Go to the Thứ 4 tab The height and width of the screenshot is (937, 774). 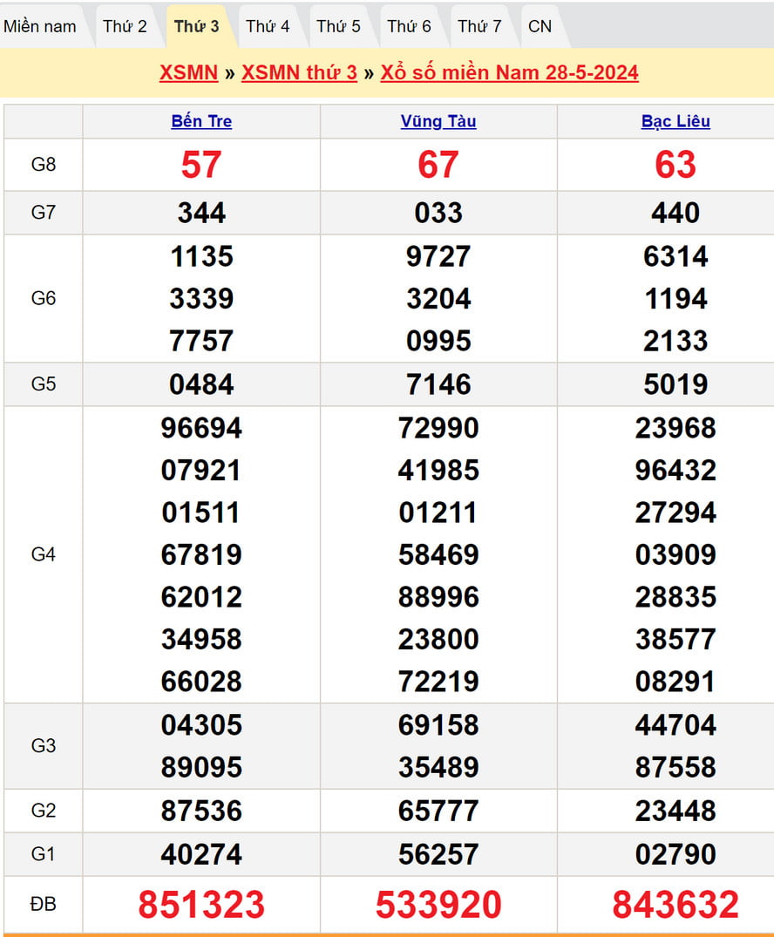tap(268, 26)
